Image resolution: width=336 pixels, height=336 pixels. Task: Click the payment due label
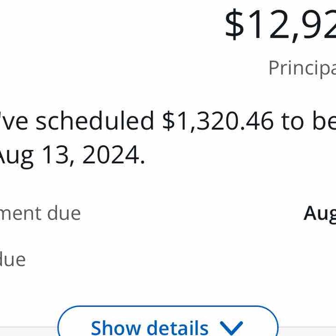pos(40,213)
